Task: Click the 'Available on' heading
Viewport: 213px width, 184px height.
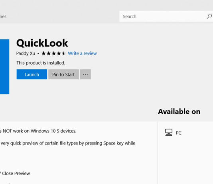Action: tap(179, 112)
